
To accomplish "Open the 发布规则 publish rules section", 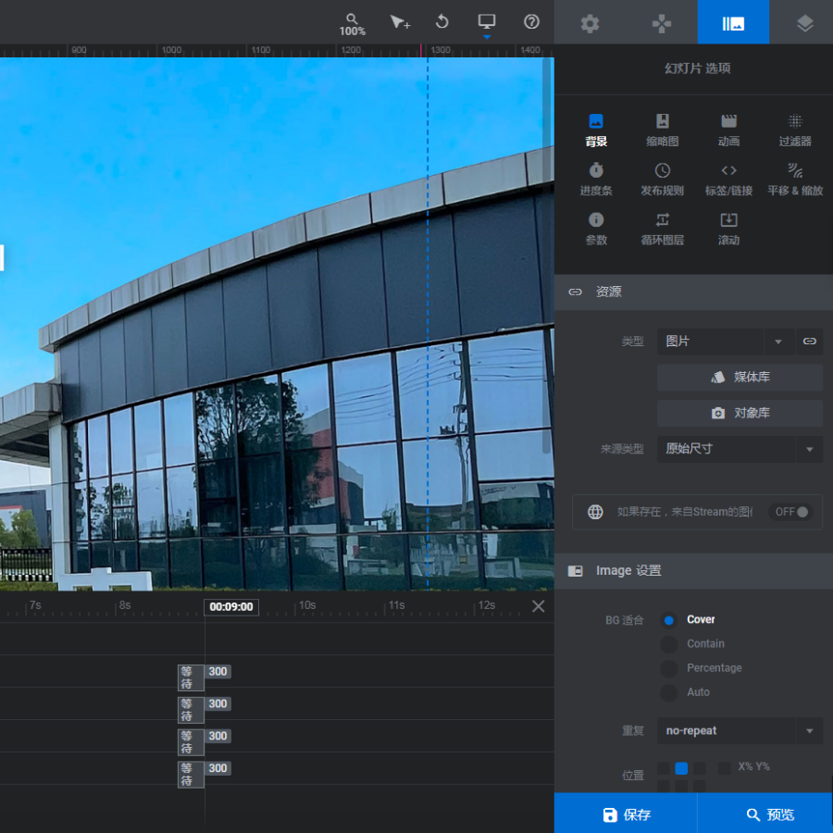I will tap(663, 180).
